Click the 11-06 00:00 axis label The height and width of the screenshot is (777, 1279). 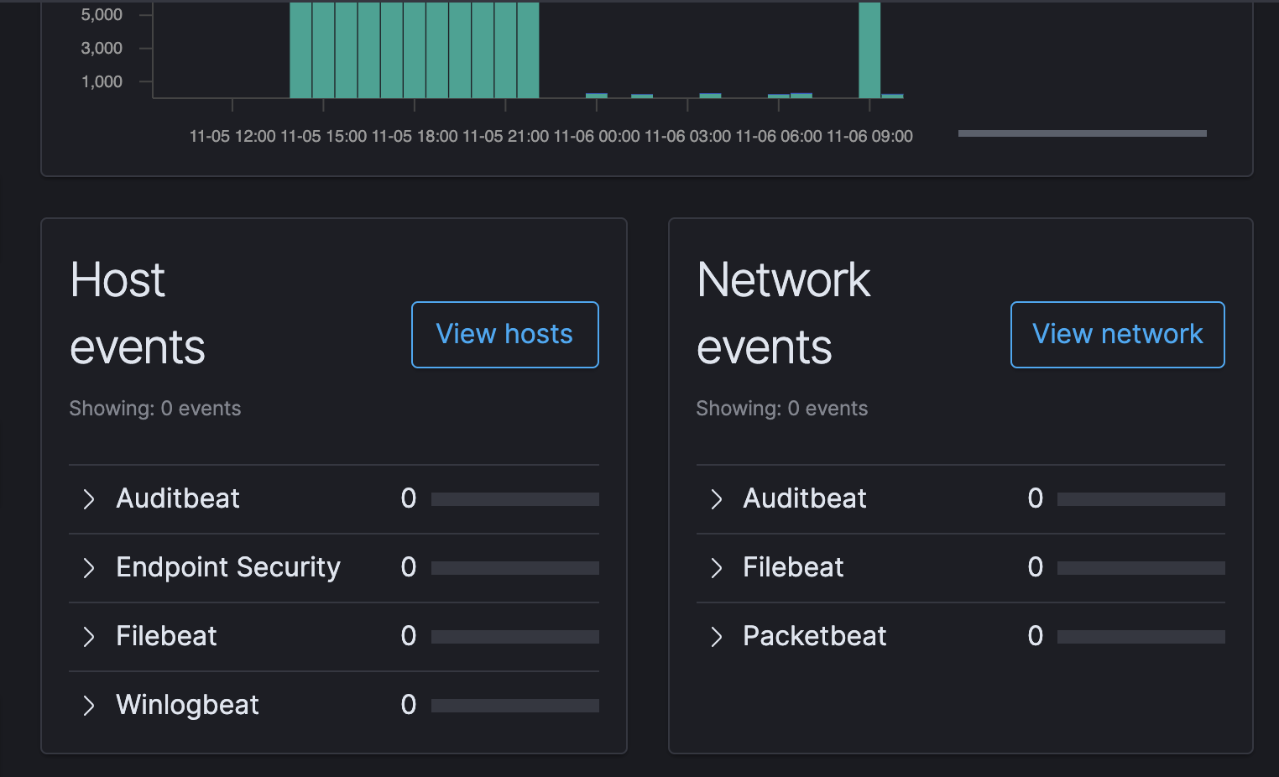coord(597,136)
